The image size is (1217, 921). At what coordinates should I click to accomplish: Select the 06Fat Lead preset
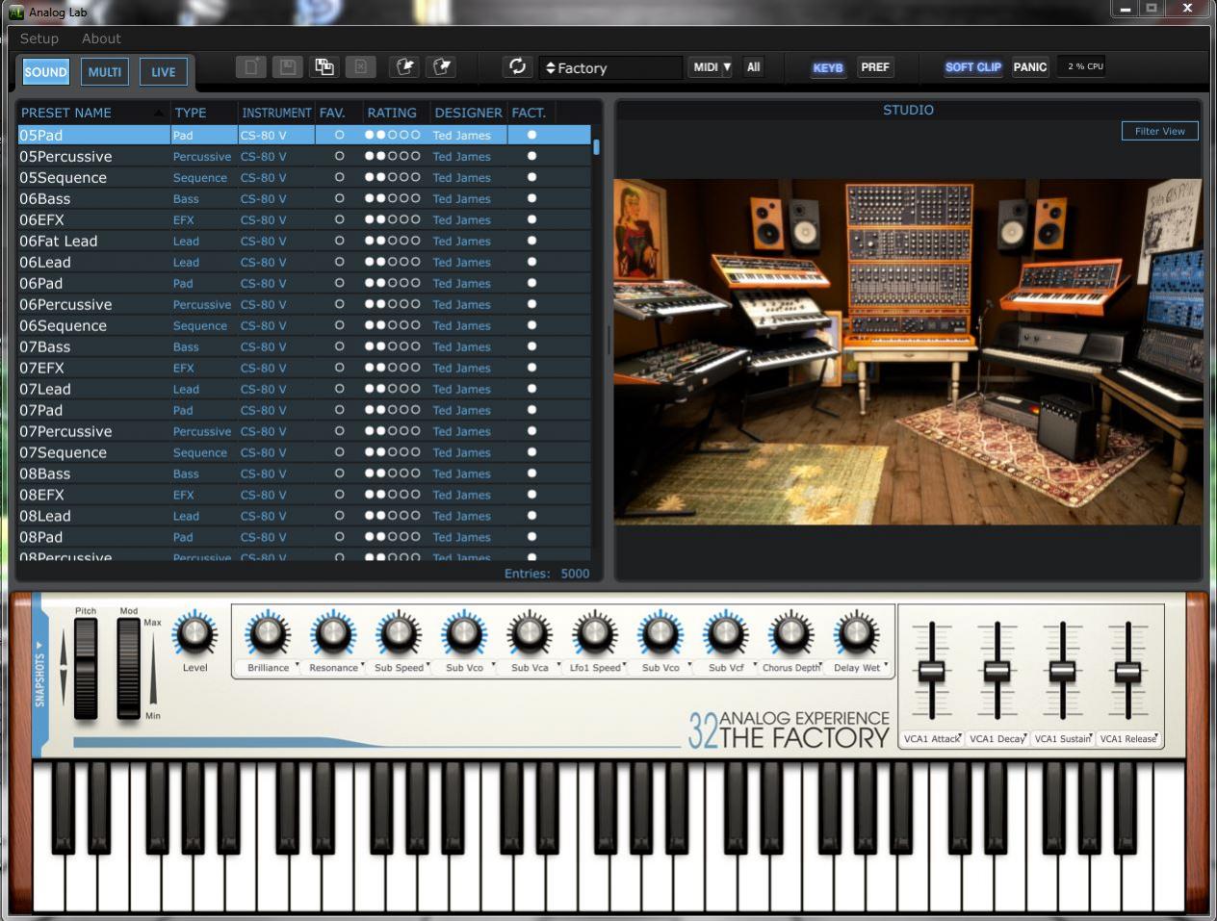click(x=304, y=241)
